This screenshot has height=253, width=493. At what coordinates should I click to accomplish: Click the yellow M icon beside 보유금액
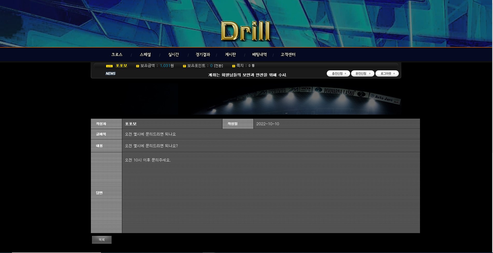[137, 66]
